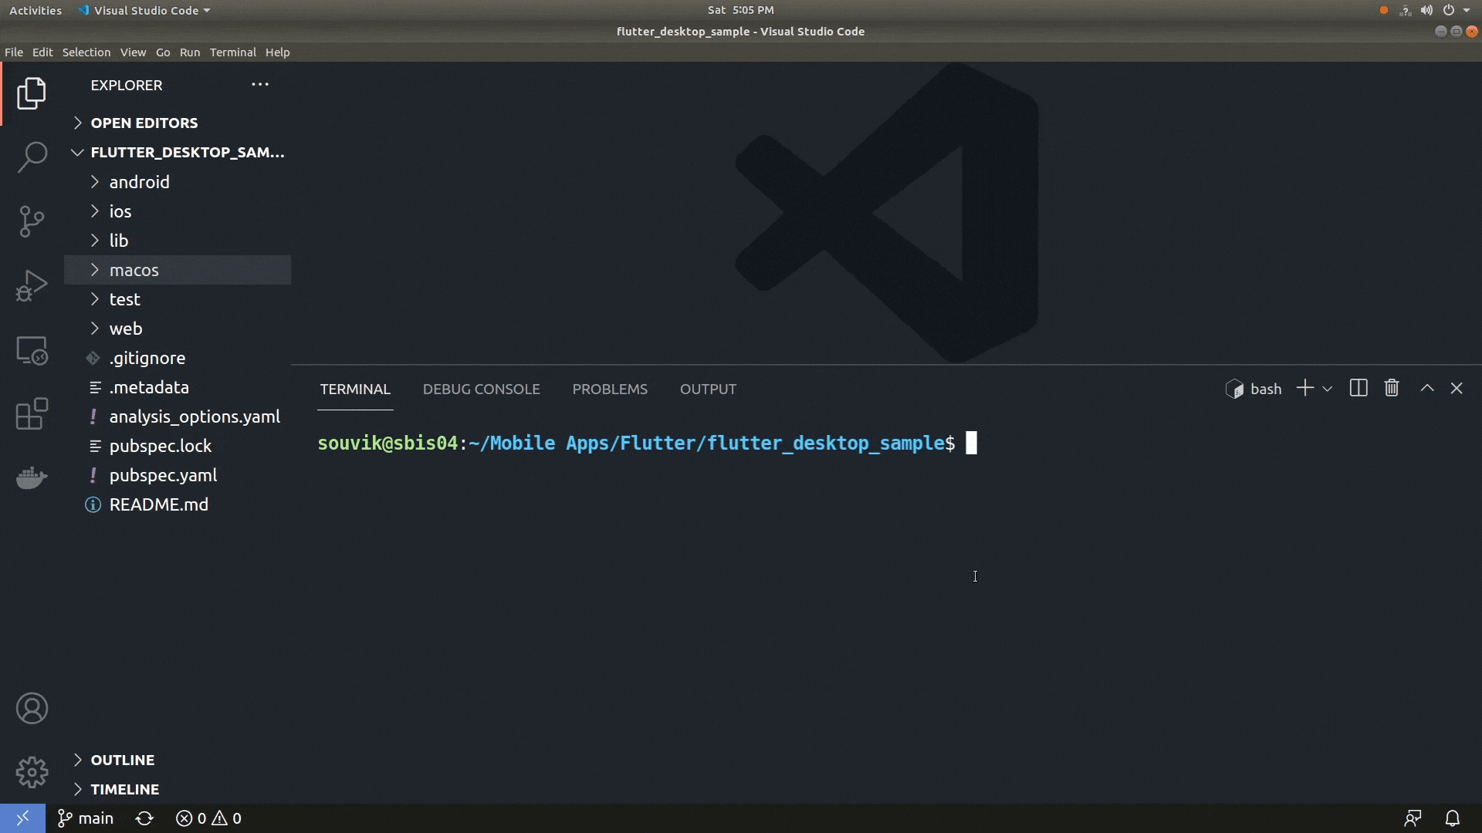
Task: Synchronize changes in status bar
Action: pos(144,818)
